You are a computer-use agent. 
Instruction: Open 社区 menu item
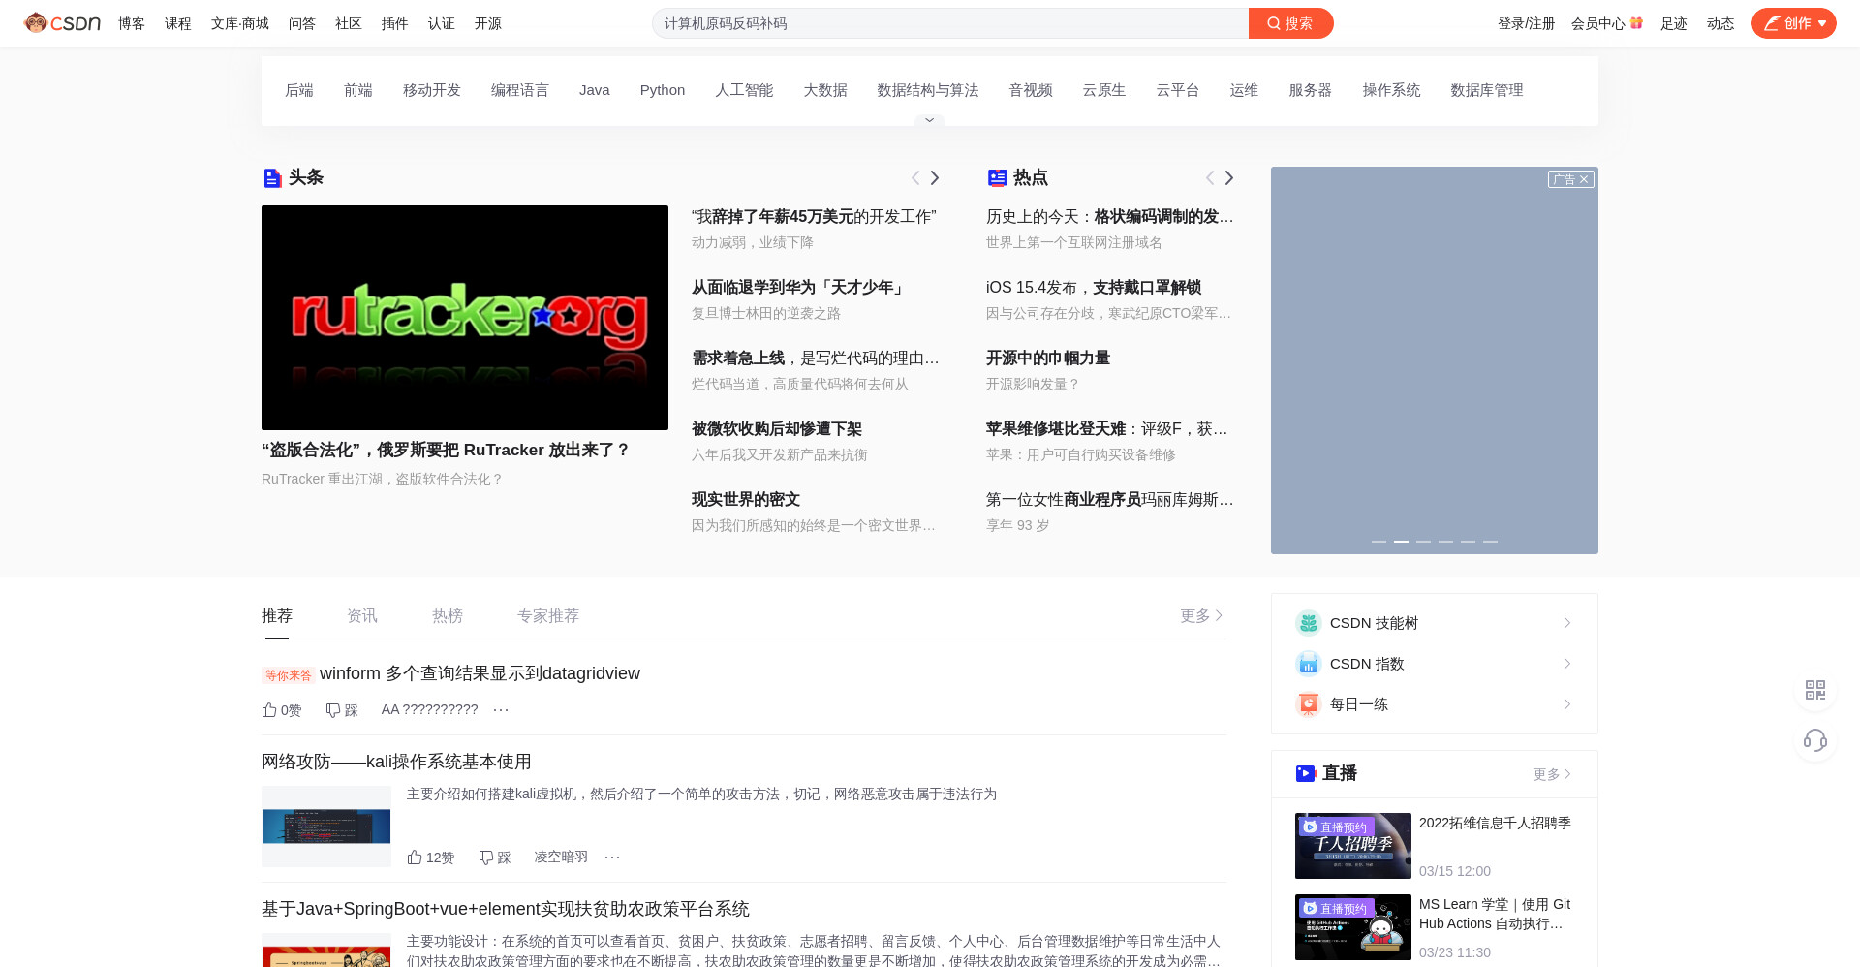point(348,23)
